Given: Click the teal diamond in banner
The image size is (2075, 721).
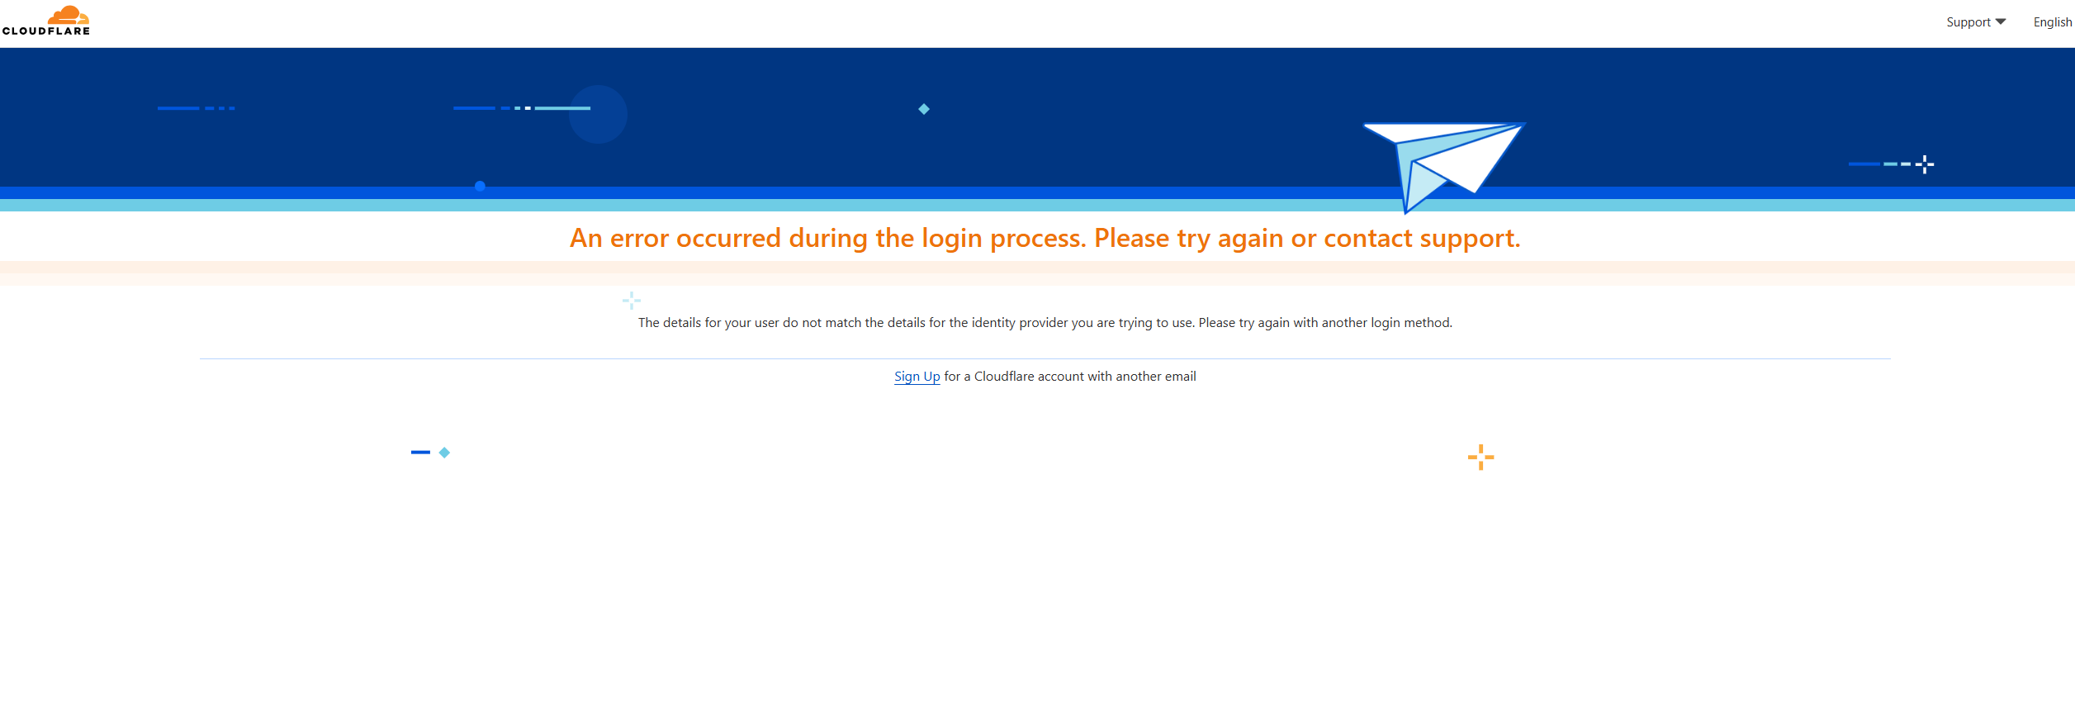Looking at the screenshot, I should pyautogui.click(x=924, y=109).
